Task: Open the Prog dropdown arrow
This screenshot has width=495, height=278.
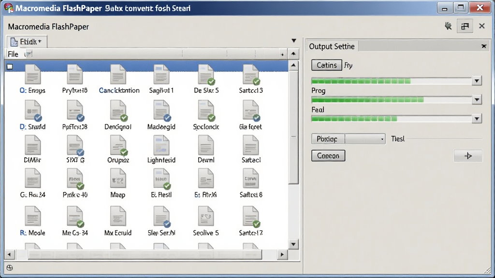Action: [x=477, y=100]
